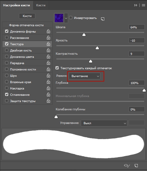The image size is (147, 171).
Task: Toggle live brush tip preview eye icon
Action: tap(127, 166)
